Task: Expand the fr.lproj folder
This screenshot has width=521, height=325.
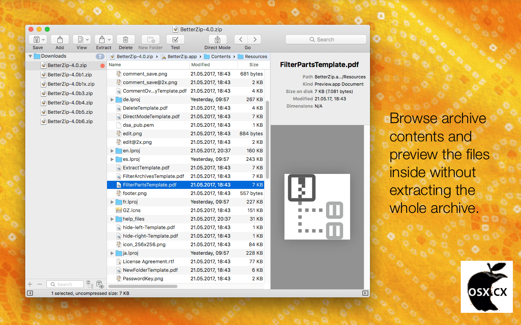Action: (x=112, y=202)
